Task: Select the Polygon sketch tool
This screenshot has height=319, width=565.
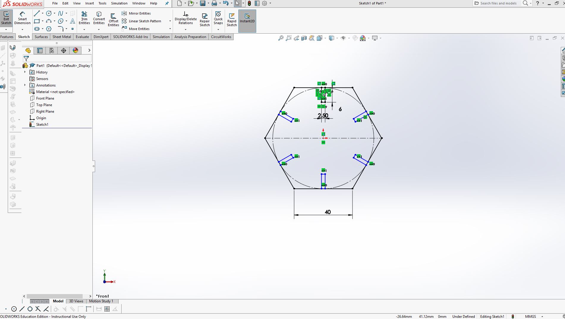Action: point(49,29)
